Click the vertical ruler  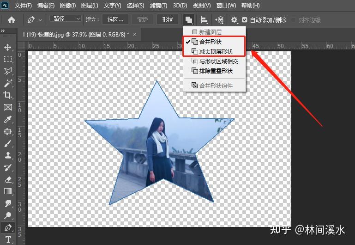click(21, 147)
